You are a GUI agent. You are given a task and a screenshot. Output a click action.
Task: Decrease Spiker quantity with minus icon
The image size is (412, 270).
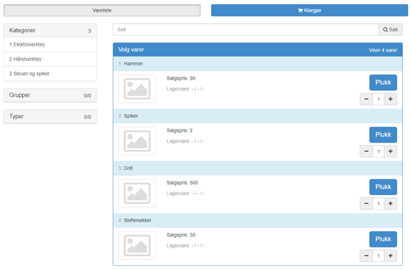pyautogui.click(x=366, y=151)
